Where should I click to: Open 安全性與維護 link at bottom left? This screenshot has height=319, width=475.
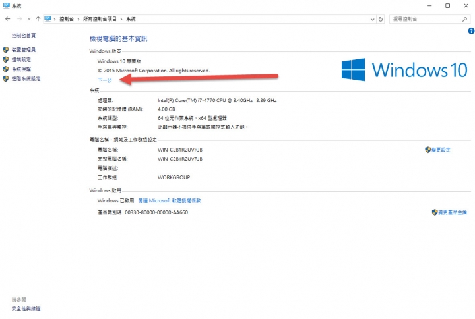tap(26, 309)
